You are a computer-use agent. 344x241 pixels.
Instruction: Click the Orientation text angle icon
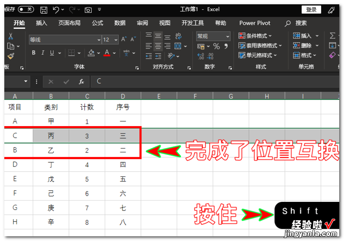(171, 56)
